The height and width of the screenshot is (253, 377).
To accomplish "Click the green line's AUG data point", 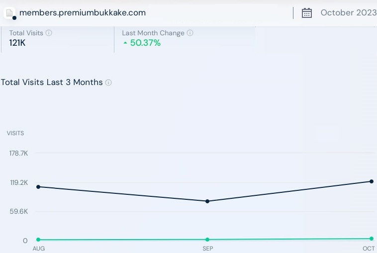I will [x=38, y=240].
